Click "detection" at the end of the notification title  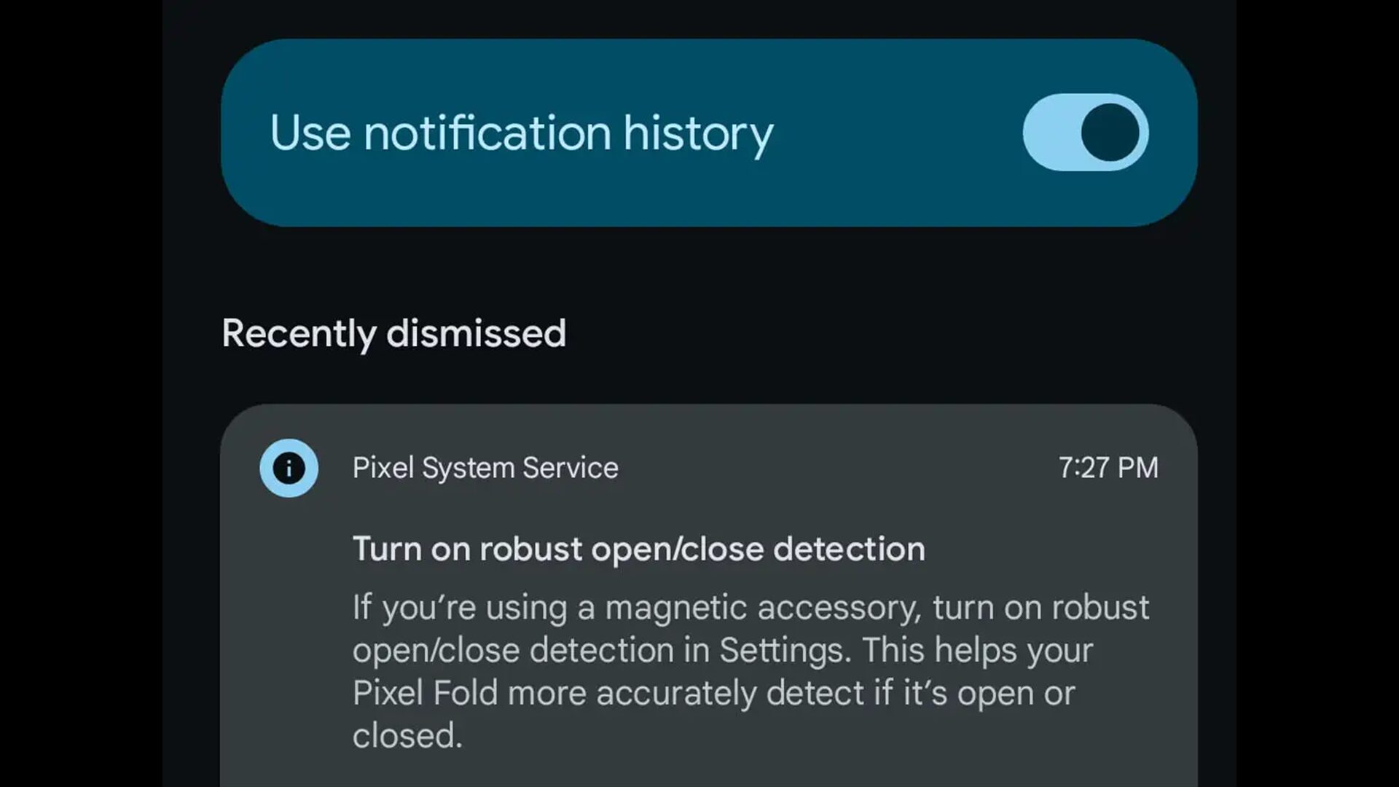coord(849,549)
